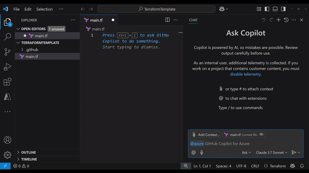Screen dimensions: 309x173
Task: Start voice chat with microphone icon
Action: point(201,152)
